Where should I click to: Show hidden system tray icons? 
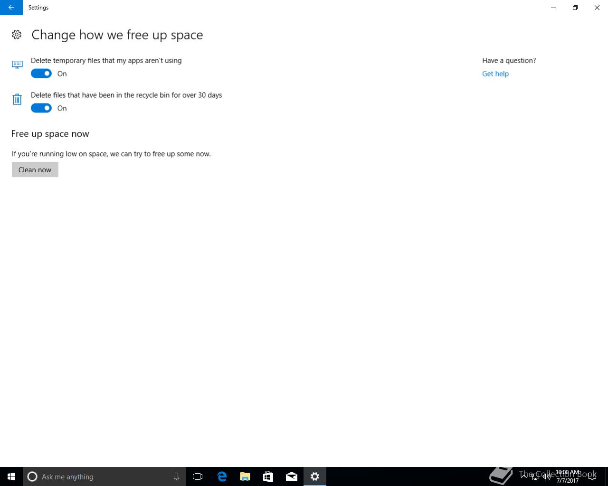tap(524, 477)
